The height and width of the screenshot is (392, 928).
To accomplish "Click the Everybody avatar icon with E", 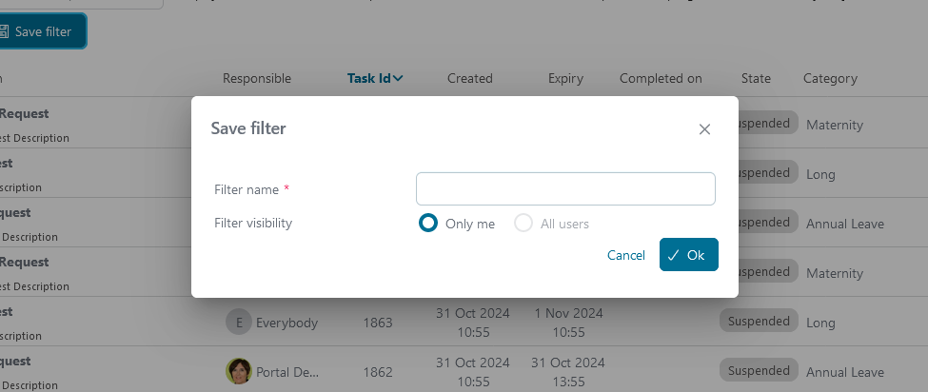I will pos(239,323).
